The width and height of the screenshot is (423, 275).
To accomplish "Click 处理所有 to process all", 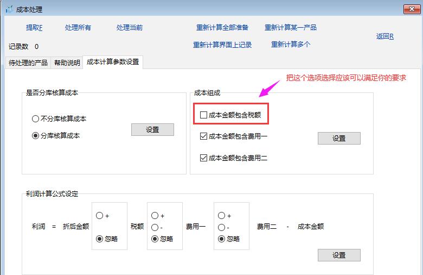I will tap(78, 28).
